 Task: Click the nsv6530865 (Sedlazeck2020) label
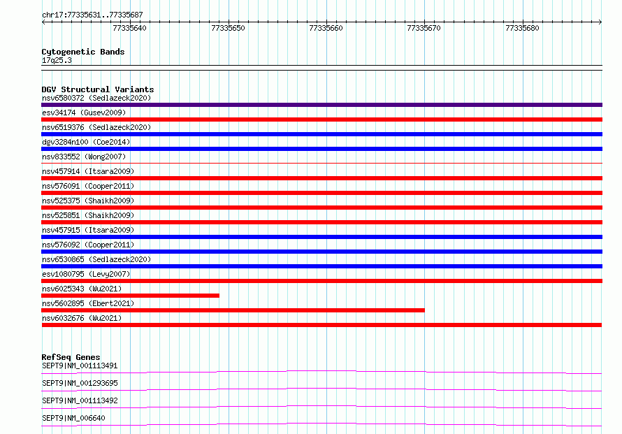[96, 259]
